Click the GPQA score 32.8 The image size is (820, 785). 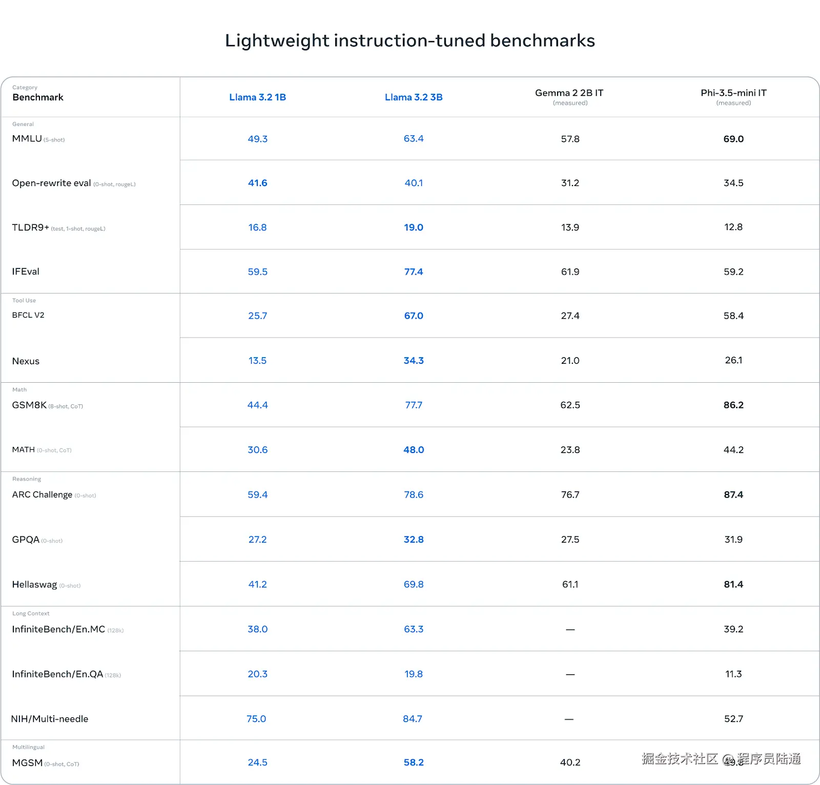point(414,540)
